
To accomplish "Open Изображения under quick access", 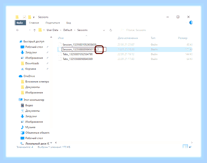I will [34, 58].
